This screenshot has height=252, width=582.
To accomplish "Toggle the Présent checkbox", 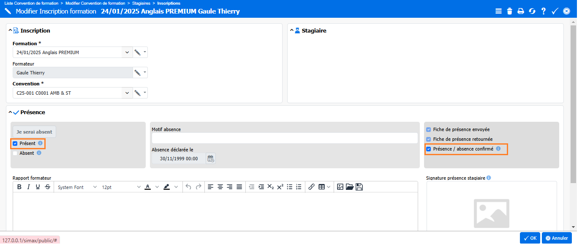I will [x=15, y=144].
